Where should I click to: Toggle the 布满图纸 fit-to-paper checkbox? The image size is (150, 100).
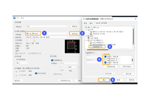click(52, 60)
